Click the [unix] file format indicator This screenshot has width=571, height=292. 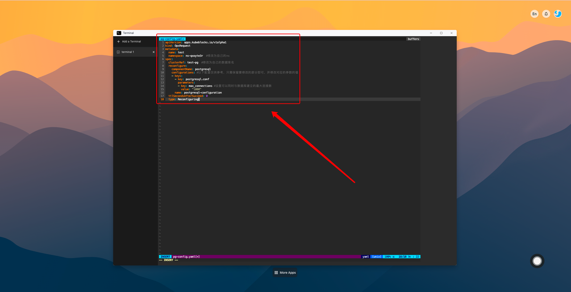tap(376, 256)
